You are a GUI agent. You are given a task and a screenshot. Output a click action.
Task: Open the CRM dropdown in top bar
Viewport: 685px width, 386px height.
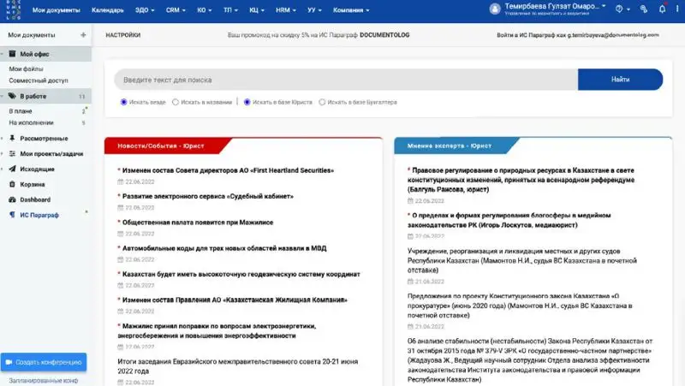[x=178, y=10]
